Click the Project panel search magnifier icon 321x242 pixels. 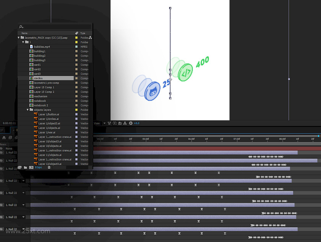(21, 27)
